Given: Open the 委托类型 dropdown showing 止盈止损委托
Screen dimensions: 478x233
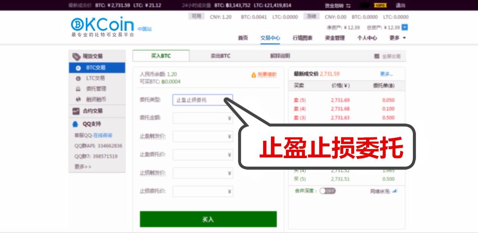Looking at the screenshot, I should tap(202, 100).
